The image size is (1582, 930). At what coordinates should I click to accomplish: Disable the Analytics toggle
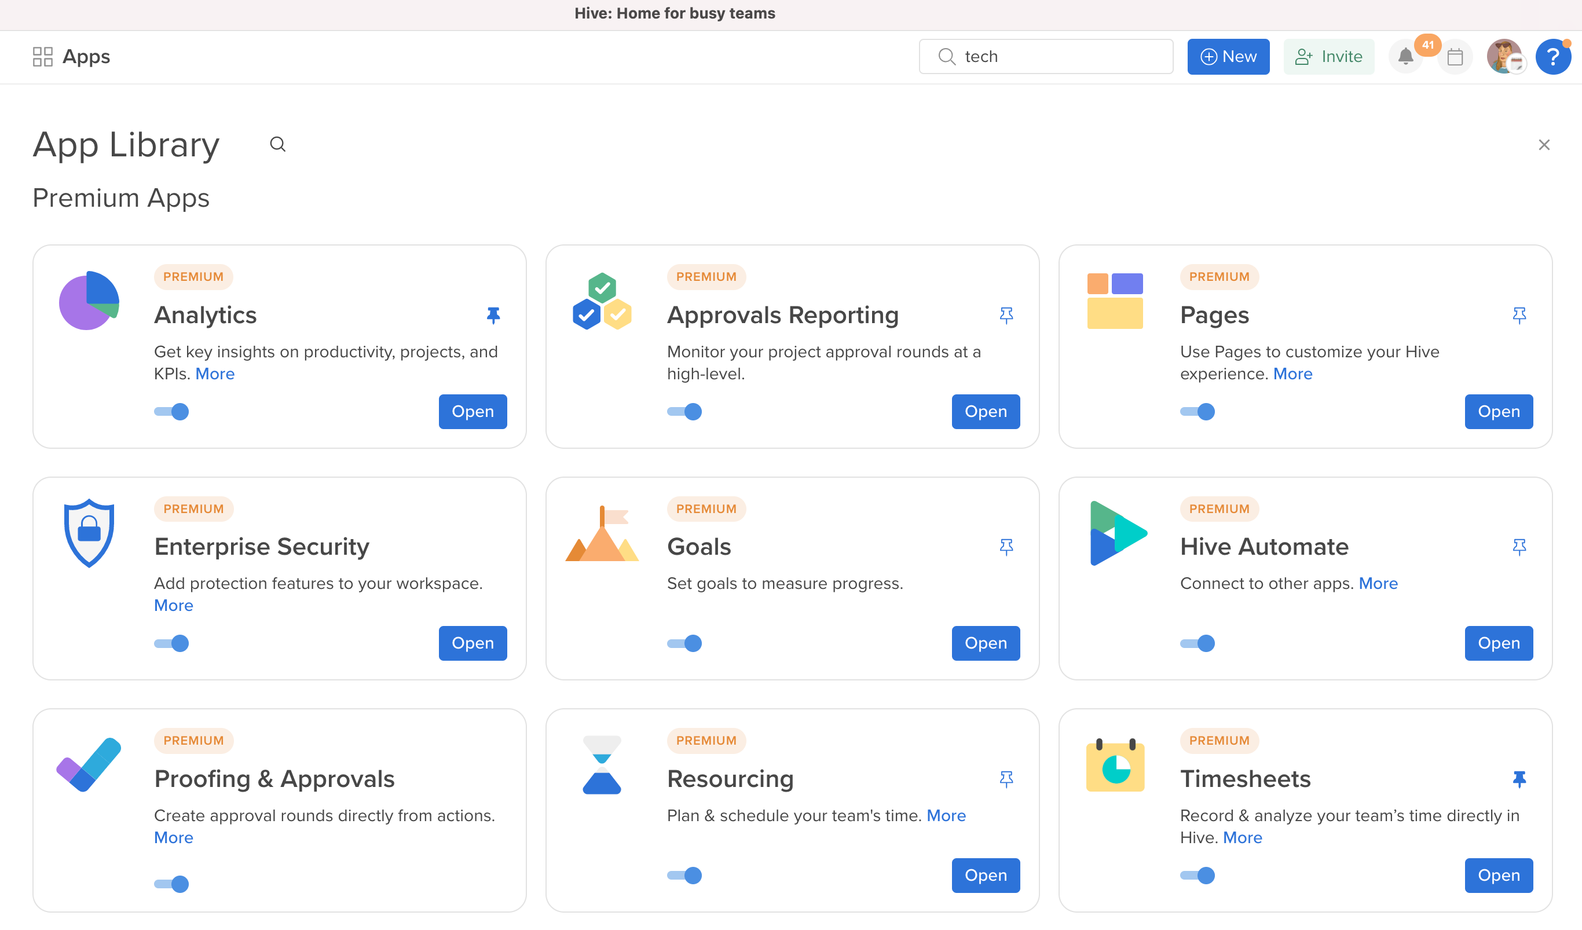click(172, 412)
